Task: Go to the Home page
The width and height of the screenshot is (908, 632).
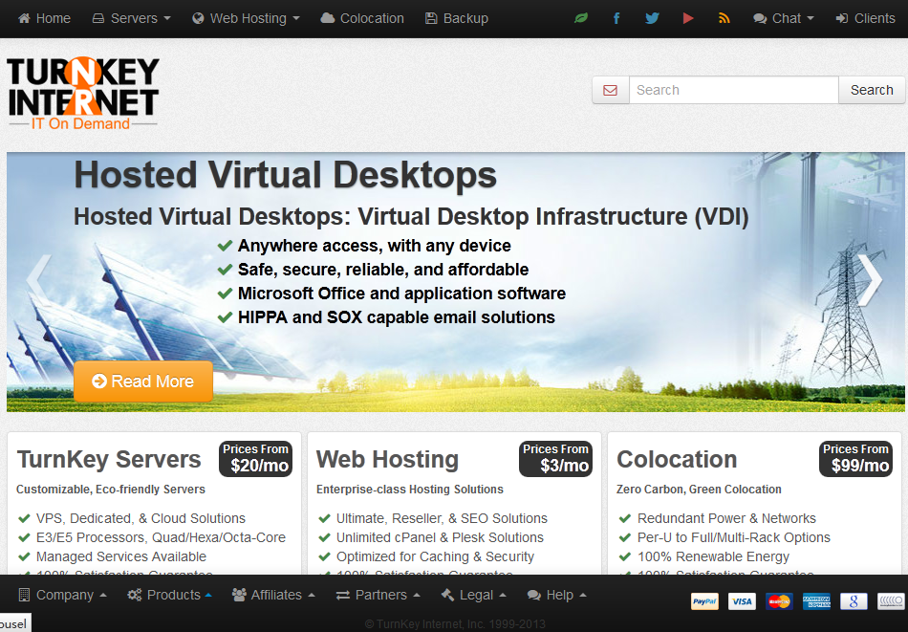Action: 45,18
